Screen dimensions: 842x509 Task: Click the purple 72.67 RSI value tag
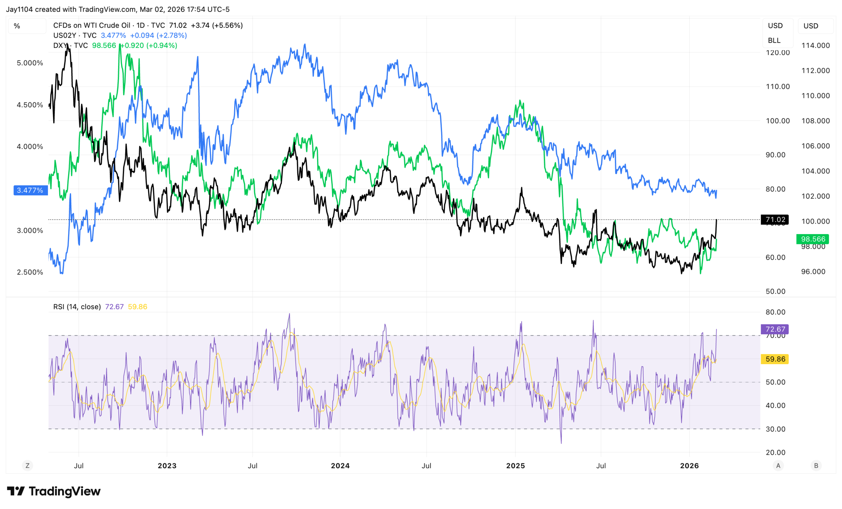pos(775,329)
